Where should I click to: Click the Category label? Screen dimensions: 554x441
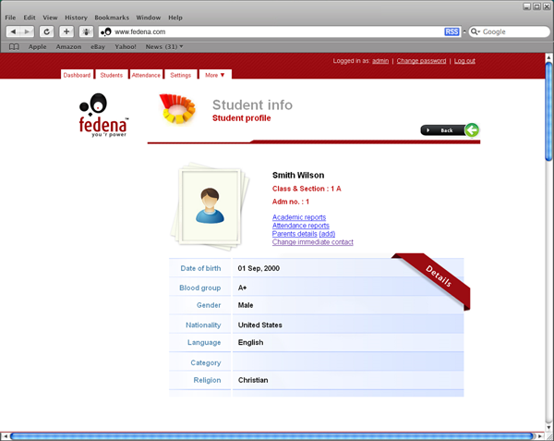click(206, 362)
